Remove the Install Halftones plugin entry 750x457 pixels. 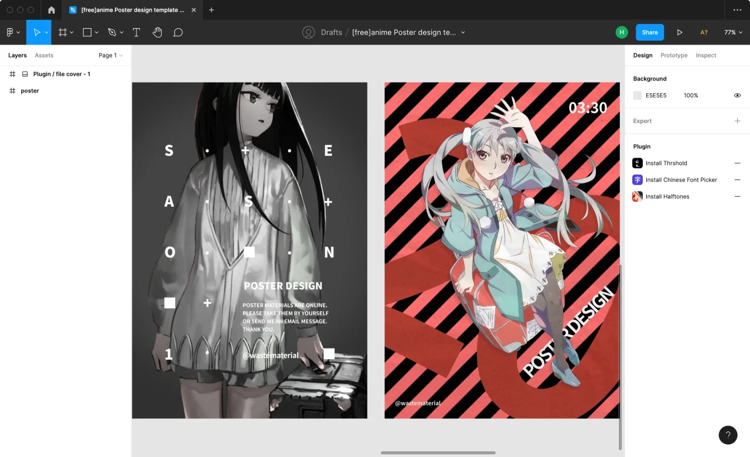click(x=737, y=197)
